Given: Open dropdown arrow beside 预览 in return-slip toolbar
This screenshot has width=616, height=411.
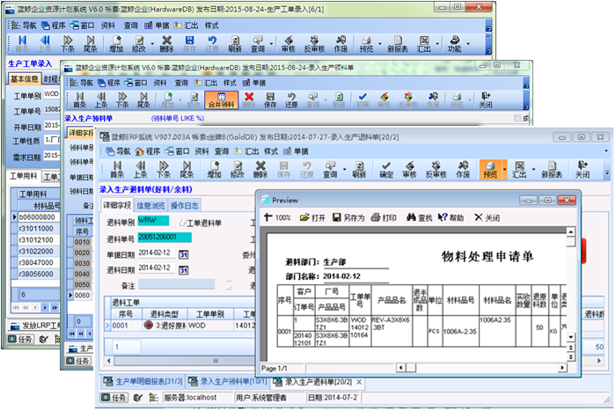Looking at the screenshot, I should [504, 169].
